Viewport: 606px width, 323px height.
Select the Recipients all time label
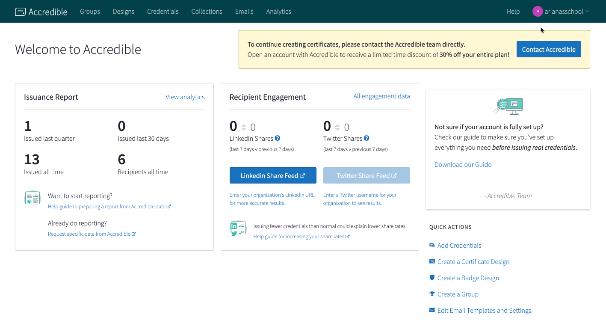[143, 172]
